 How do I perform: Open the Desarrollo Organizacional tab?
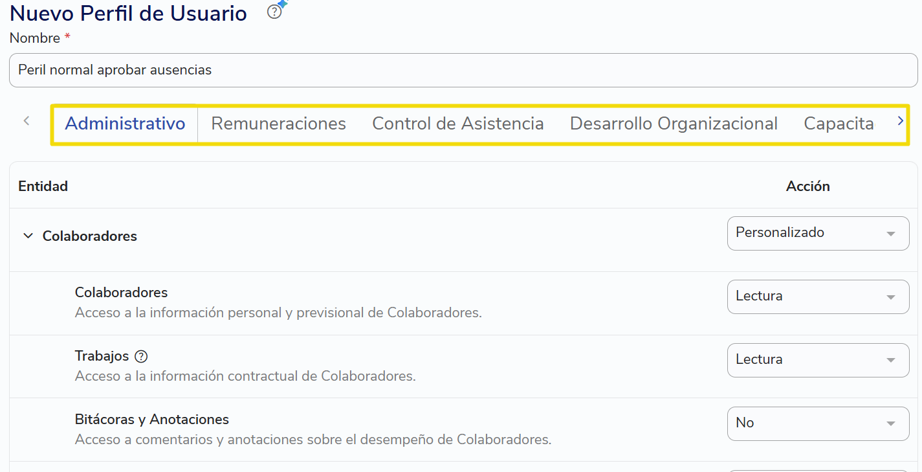tap(674, 124)
